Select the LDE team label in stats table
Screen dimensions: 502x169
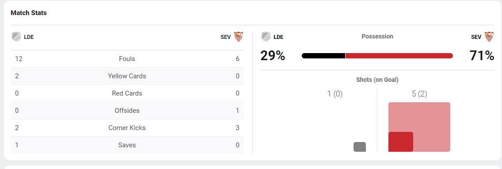tap(29, 37)
